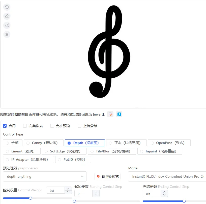206x204 pixels.
Task: Open the Model selection field
Action: click(166, 176)
